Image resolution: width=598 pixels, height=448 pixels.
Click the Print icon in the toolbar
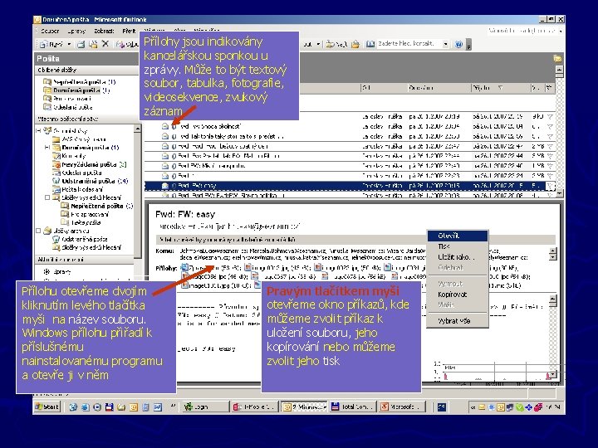pyautogui.click(x=81, y=44)
